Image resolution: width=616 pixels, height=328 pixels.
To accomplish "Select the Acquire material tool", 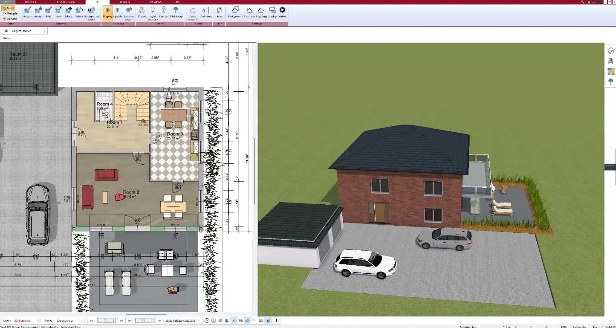I will click(28, 12).
